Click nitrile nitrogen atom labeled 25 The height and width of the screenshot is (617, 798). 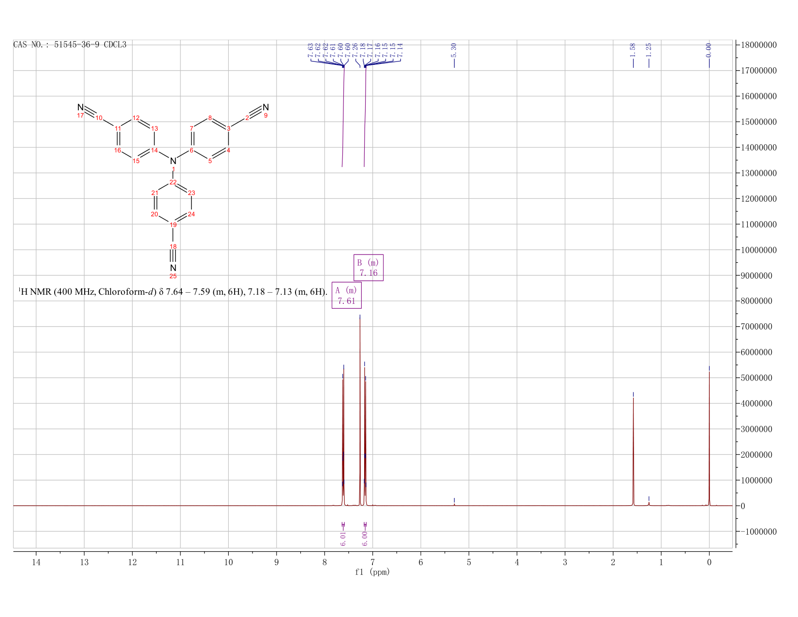pos(173,268)
